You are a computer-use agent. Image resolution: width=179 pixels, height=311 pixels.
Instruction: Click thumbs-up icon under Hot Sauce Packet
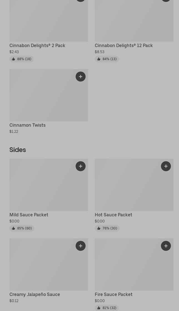(x=99, y=228)
